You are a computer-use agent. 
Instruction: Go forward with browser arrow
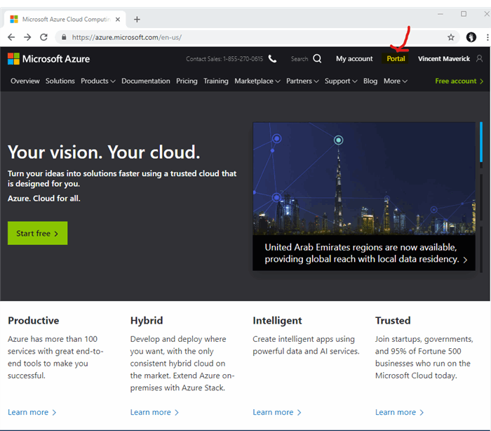27,37
